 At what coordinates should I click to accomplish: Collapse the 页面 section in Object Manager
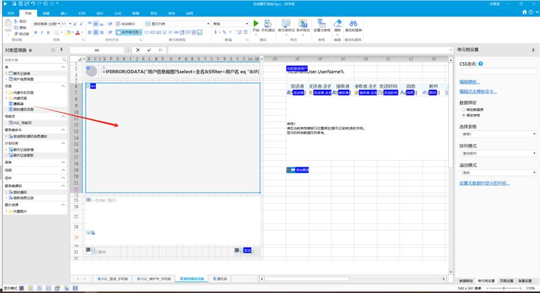tap(63, 86)
